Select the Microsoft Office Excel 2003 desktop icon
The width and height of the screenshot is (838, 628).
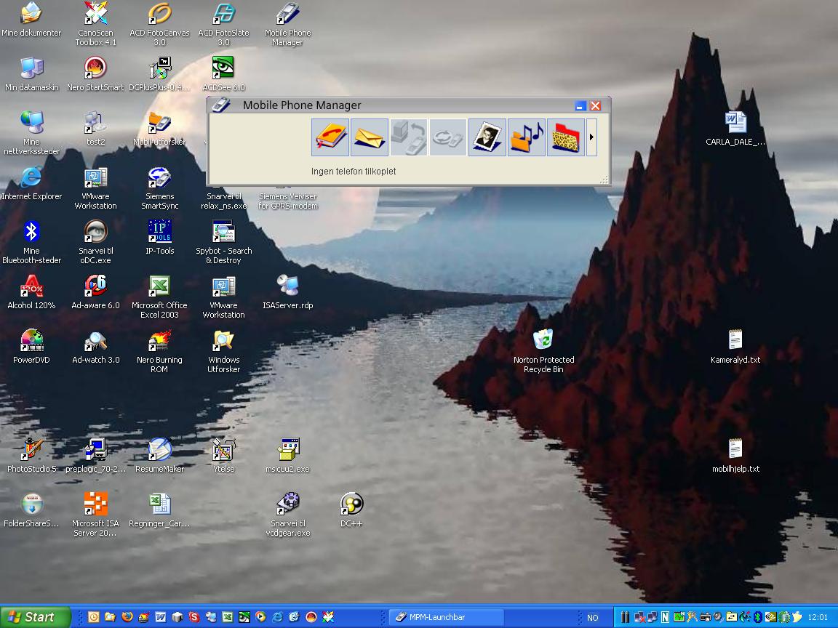159,297
